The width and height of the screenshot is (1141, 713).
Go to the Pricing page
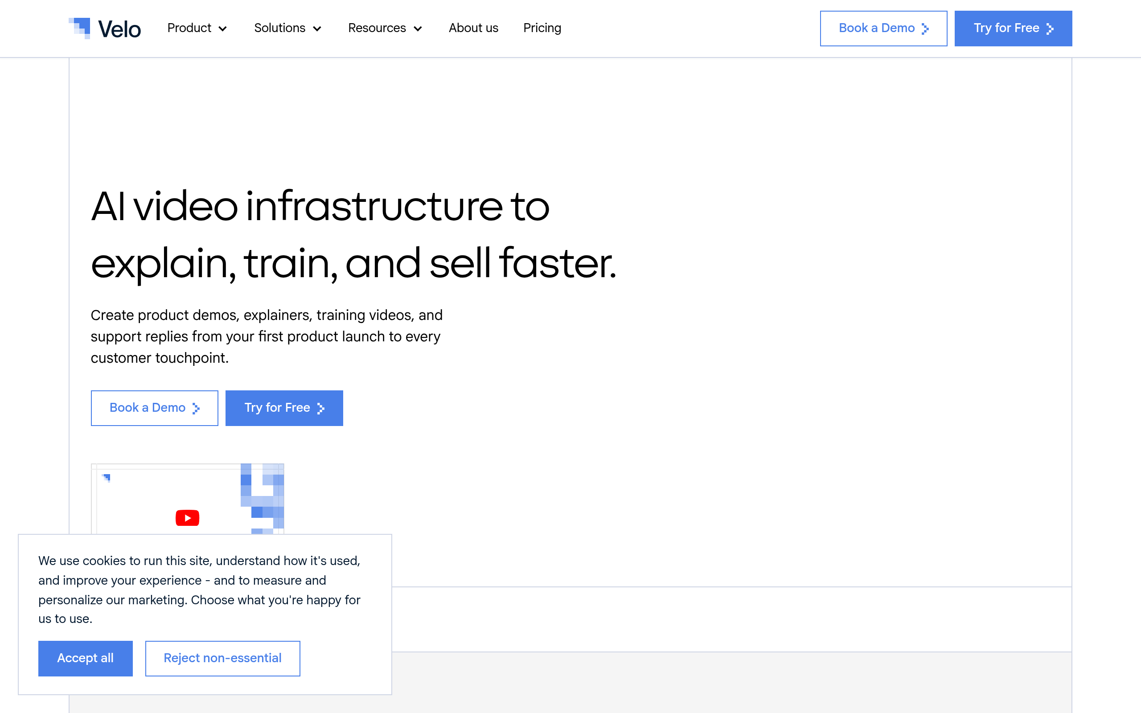(x=542, y=28)
